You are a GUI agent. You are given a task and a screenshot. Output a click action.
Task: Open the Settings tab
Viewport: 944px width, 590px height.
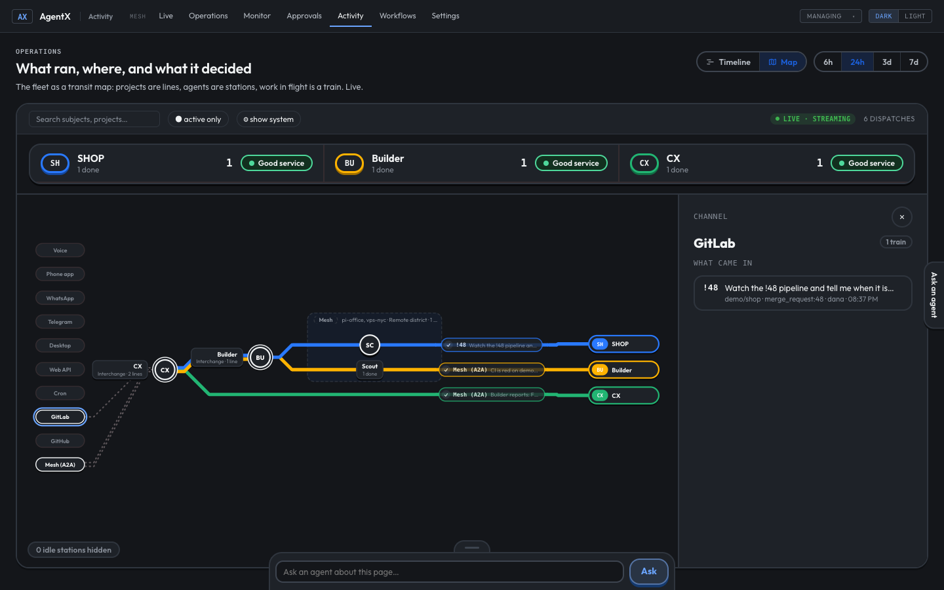[445, 16]
